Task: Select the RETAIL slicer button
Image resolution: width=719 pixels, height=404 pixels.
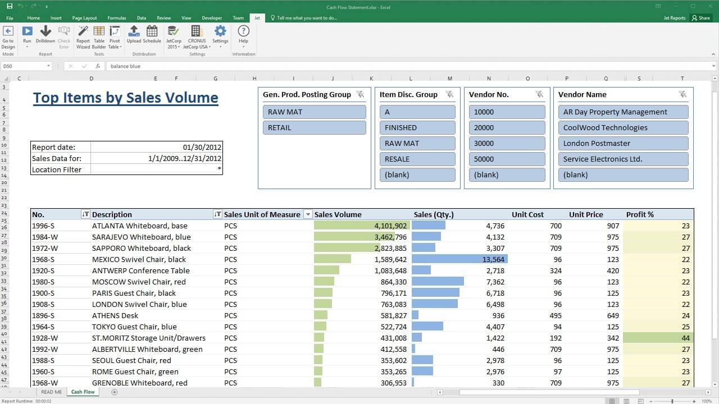Action: (314, 127)
